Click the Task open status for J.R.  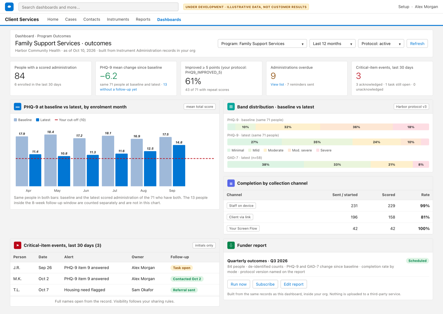[182, 268]
